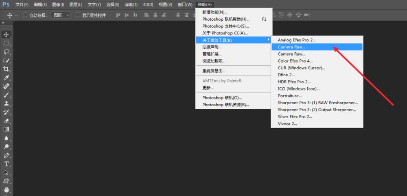Select the Brush tool
Screen dimensions: 407x196
tap(7, 95)
